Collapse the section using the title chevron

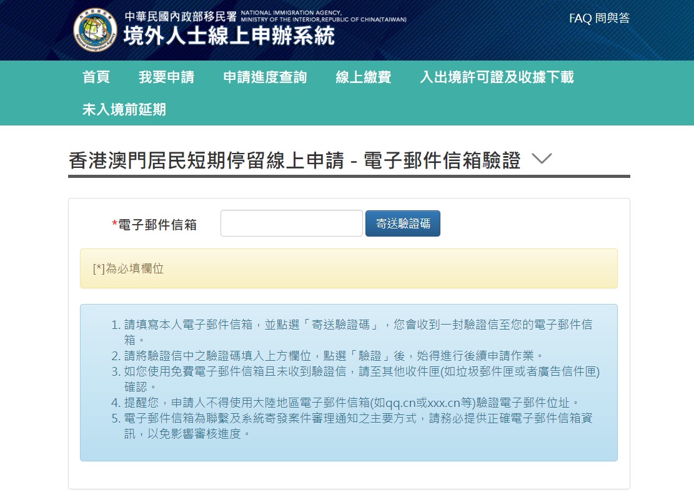[x=541, y=159]
